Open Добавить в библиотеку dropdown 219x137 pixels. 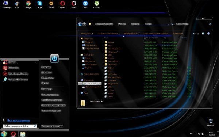coord(109,33)
